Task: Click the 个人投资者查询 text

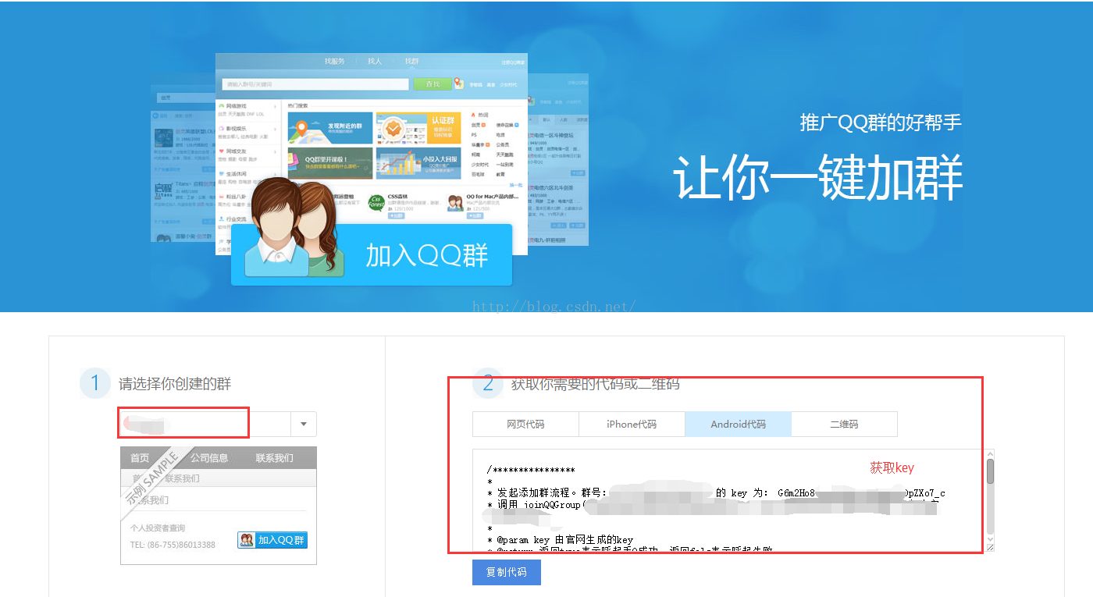Action: (x=158, y=528)
